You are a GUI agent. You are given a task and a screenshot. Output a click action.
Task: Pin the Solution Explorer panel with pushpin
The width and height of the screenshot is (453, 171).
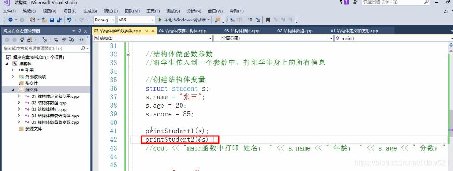tap(80, 31)
